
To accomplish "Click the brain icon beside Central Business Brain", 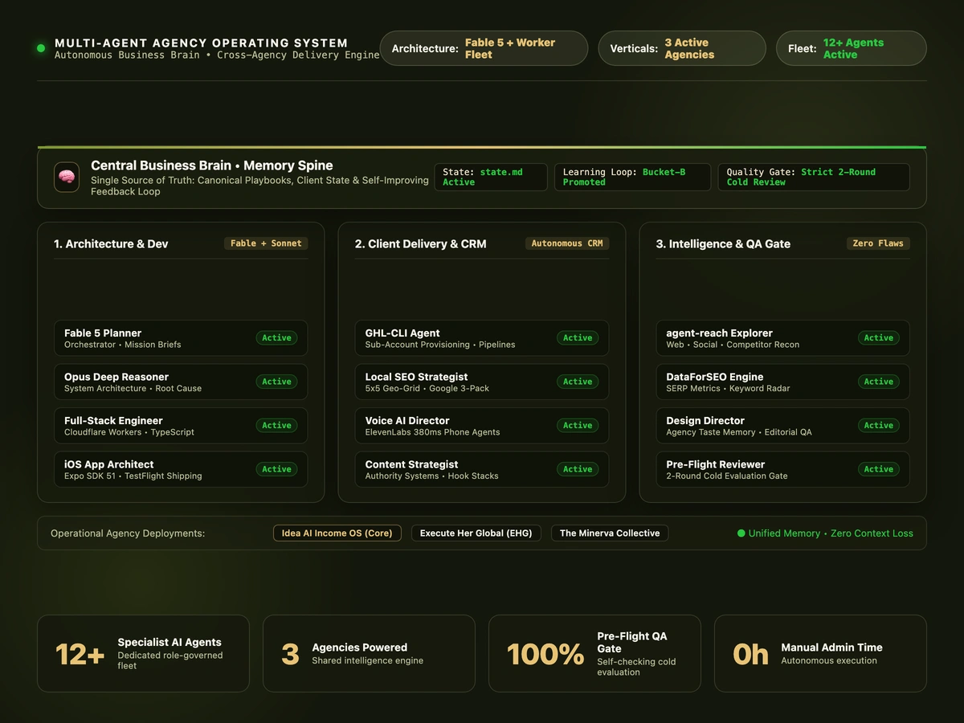I will (67, 178).
